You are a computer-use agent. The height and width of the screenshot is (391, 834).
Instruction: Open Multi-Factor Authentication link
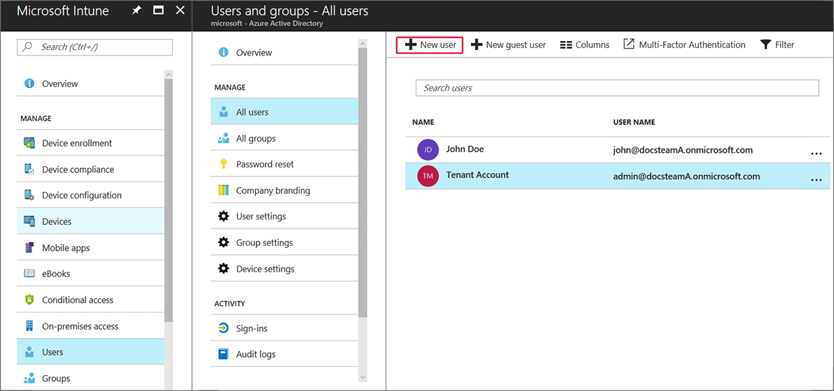coord(684,44)
